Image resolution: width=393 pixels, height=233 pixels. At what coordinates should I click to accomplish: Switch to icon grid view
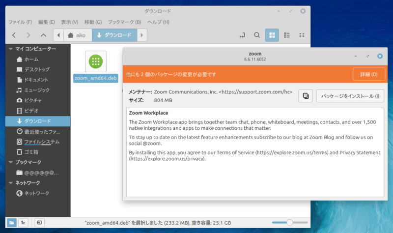tap(272, 35)
